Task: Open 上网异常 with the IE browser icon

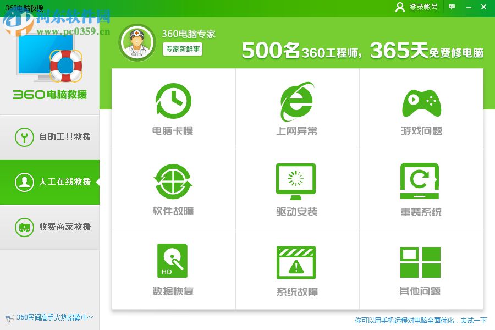Action: click(x=297, y=101)
